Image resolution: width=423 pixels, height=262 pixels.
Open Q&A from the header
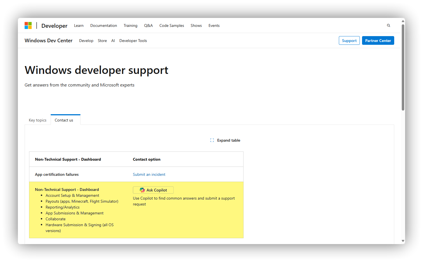[x=148, y=25]
